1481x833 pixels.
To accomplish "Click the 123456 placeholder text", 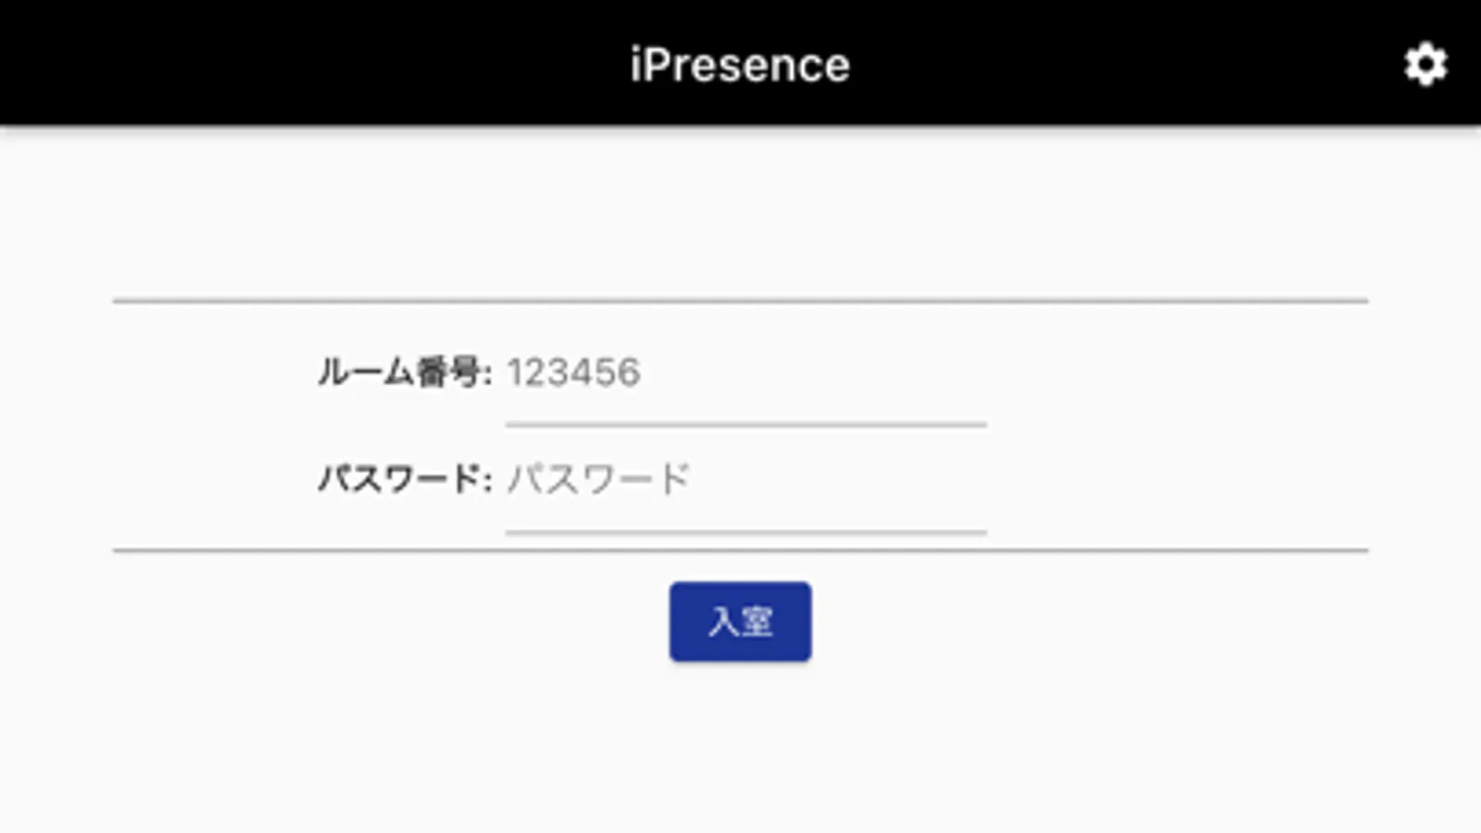I will click(x=573, y=373).
